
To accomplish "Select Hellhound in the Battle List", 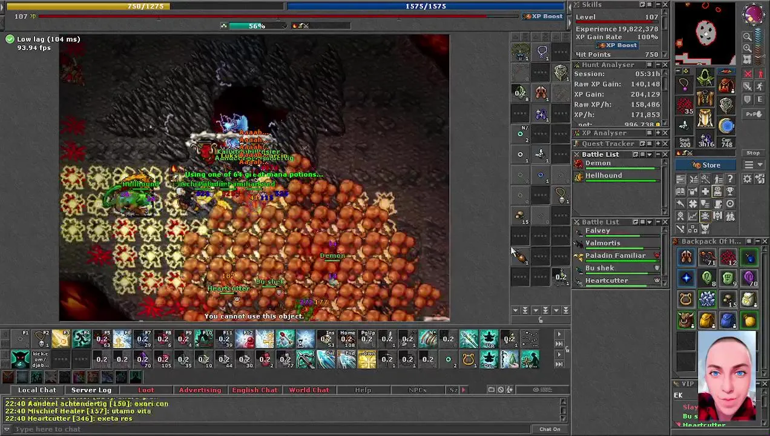I will point(617,176).
